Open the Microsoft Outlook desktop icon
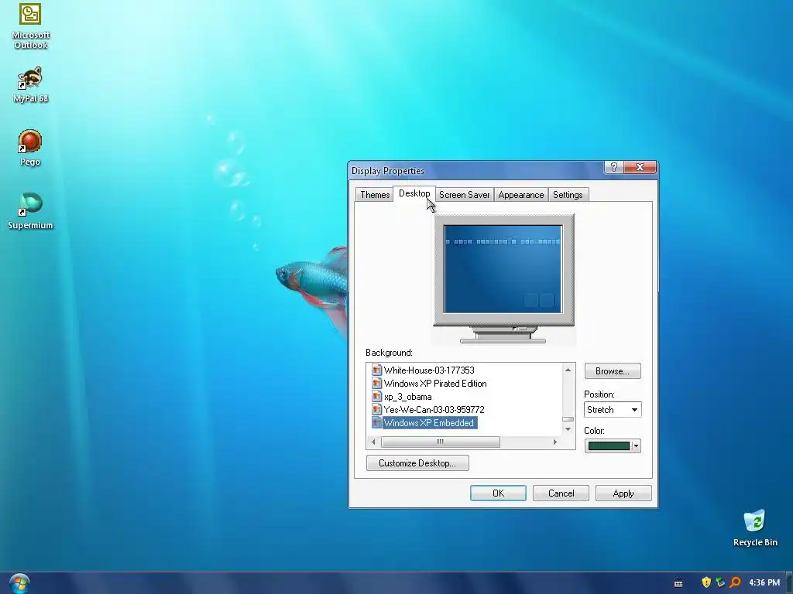The width and height of the screenshot is (793, 594). pos(30,26)
